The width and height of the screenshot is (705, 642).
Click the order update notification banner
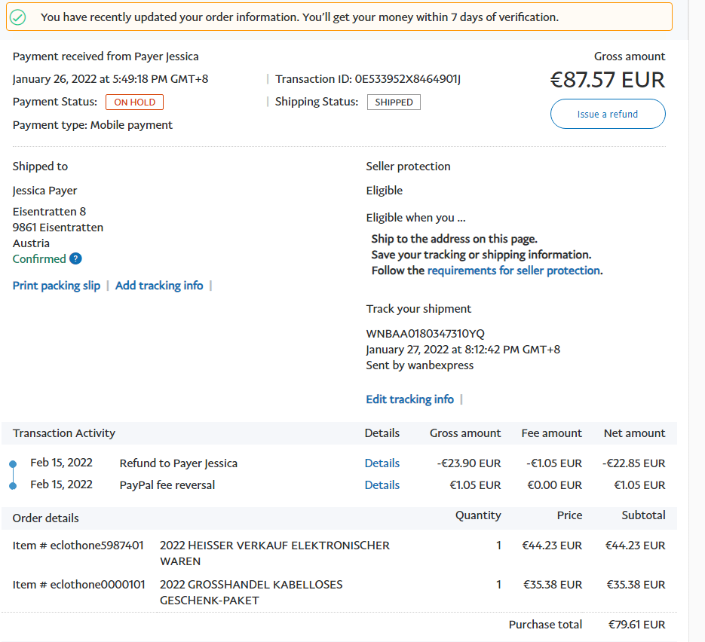point(339,17)
